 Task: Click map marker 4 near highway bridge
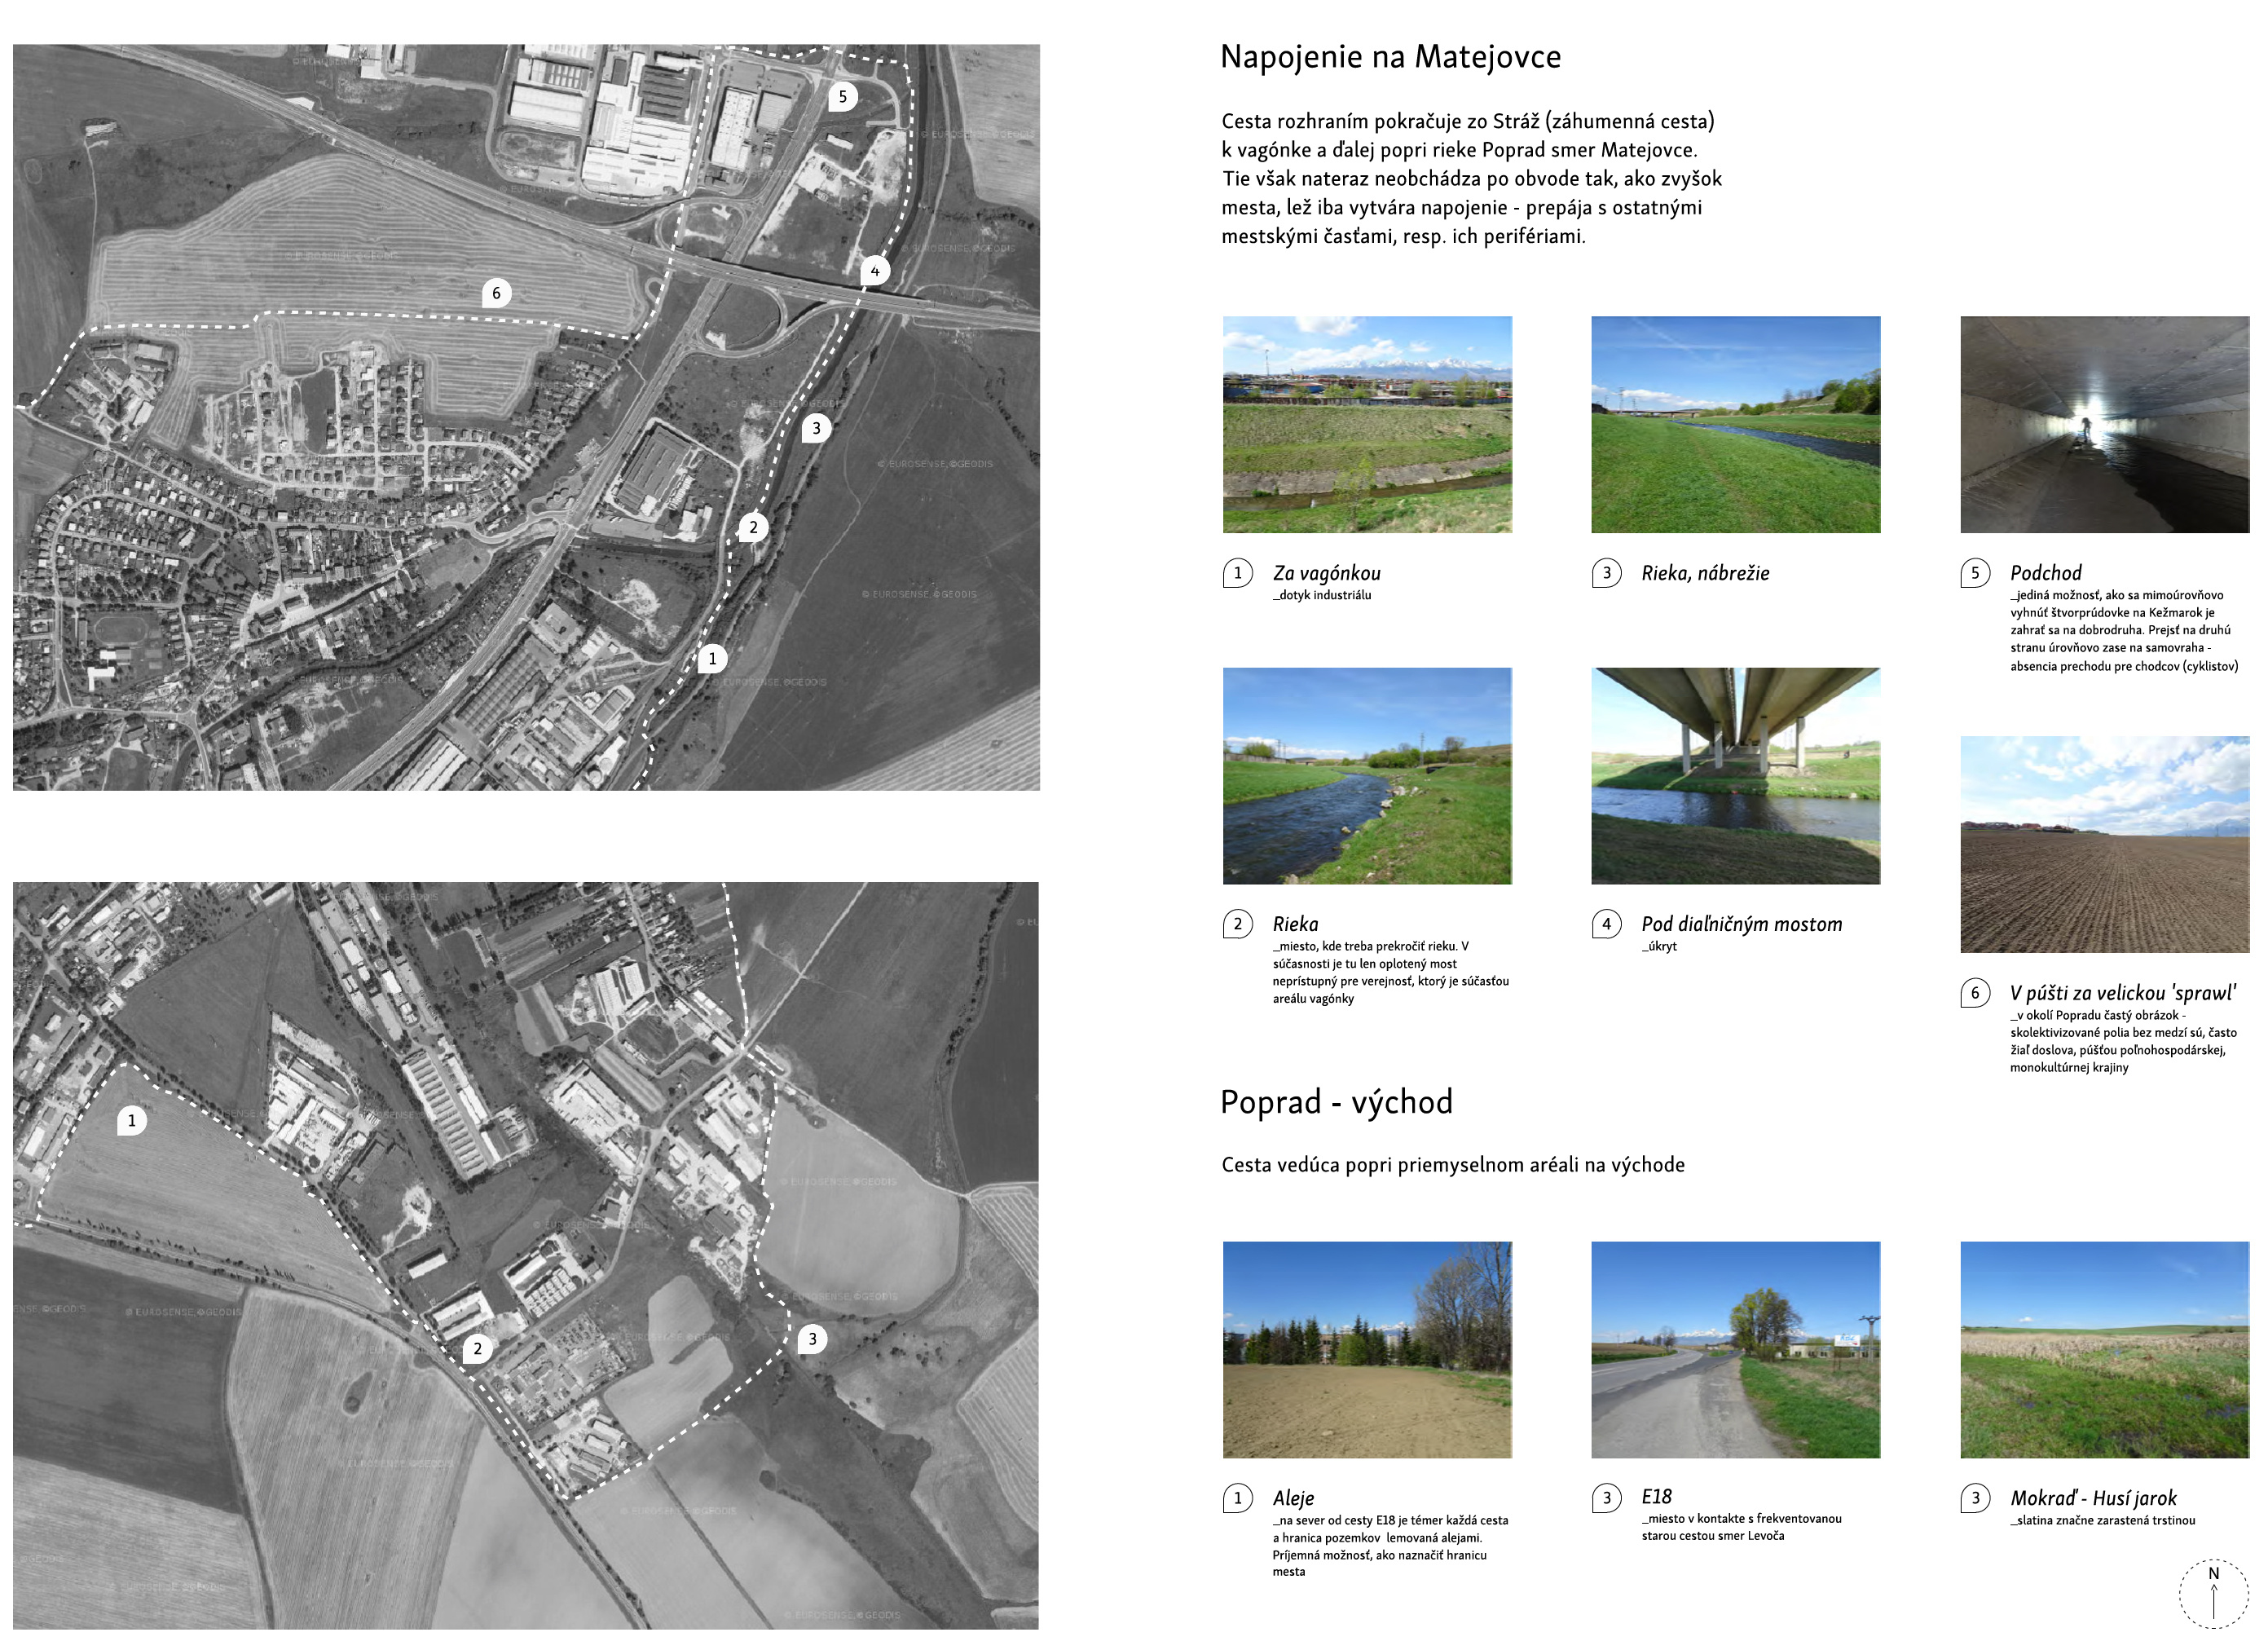pyautogui.click(x=875, y=271)
